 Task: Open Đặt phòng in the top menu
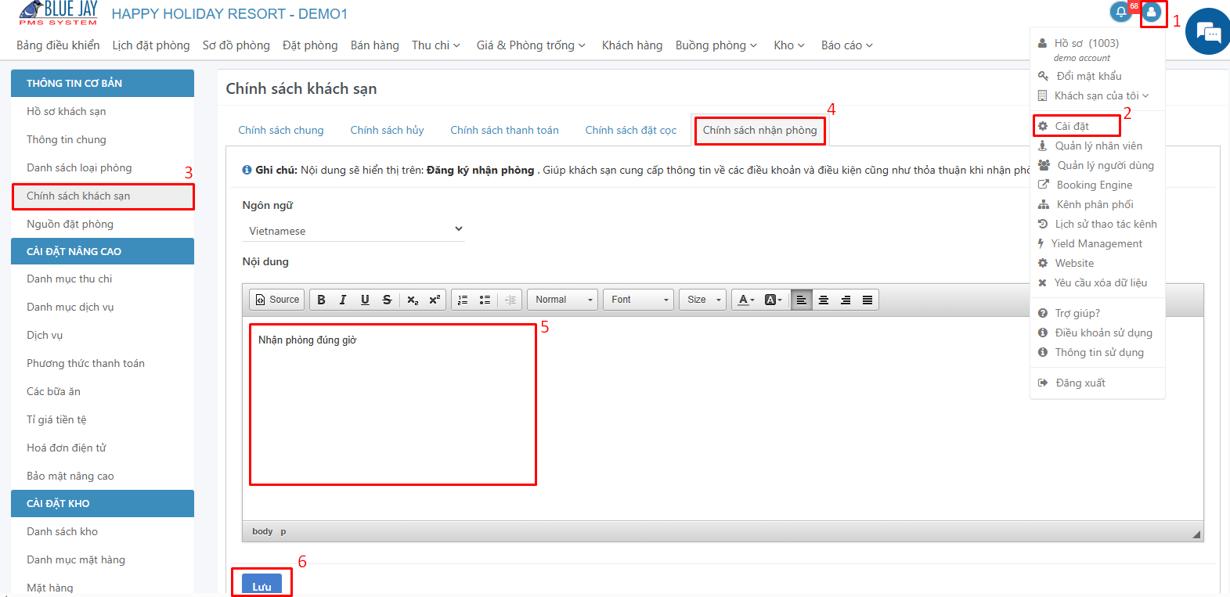click(310, 45)
